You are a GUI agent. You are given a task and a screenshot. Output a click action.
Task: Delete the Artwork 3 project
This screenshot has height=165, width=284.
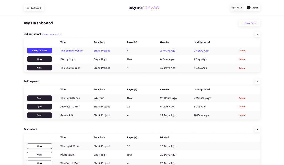point(242,115)
